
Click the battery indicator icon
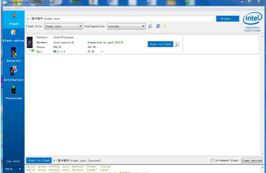56,51
